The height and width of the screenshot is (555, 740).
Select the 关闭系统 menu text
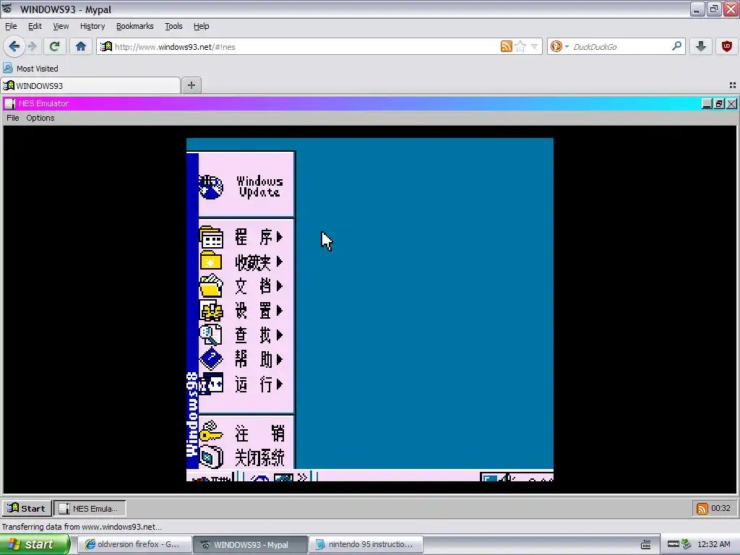point(259,457)
